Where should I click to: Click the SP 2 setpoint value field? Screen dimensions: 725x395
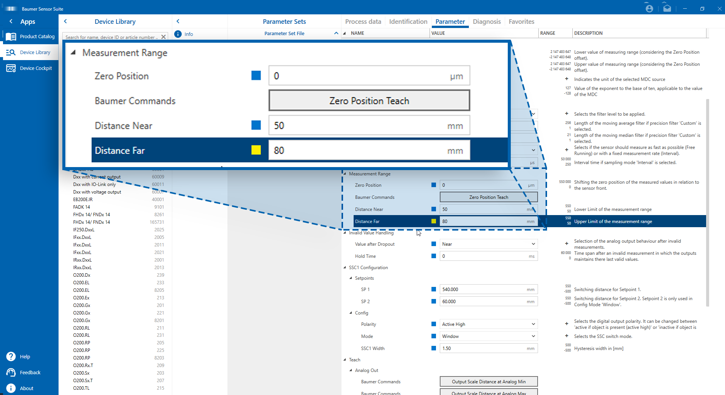[488, 302]
